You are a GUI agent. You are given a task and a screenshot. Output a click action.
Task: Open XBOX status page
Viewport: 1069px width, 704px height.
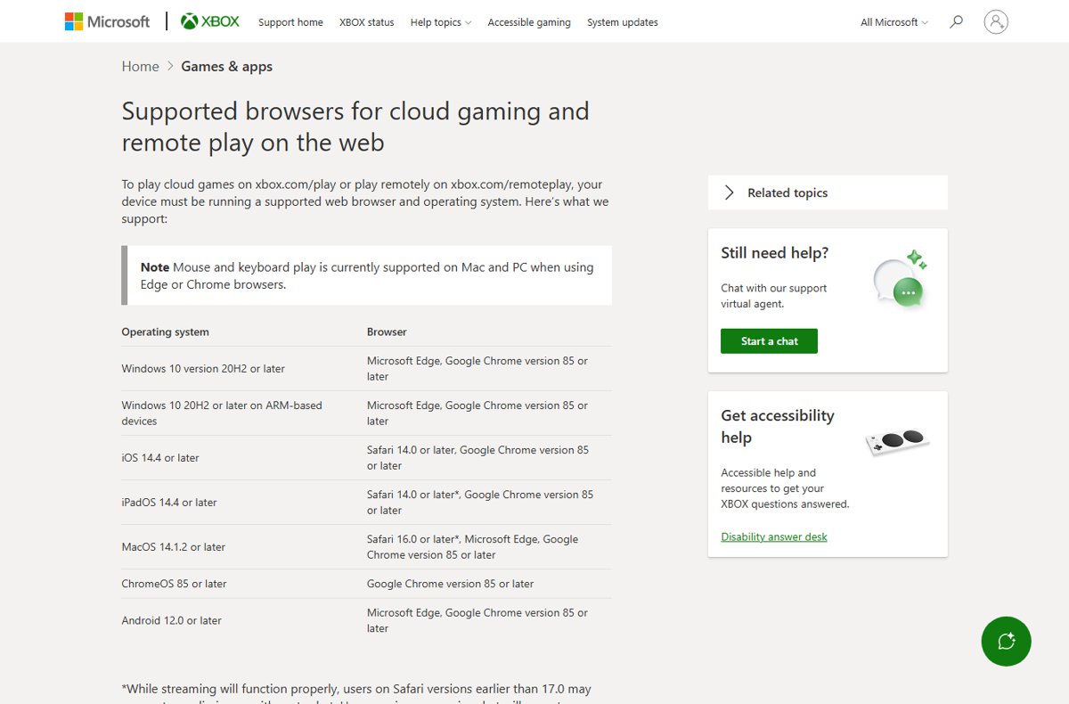(x=366, y=22)
